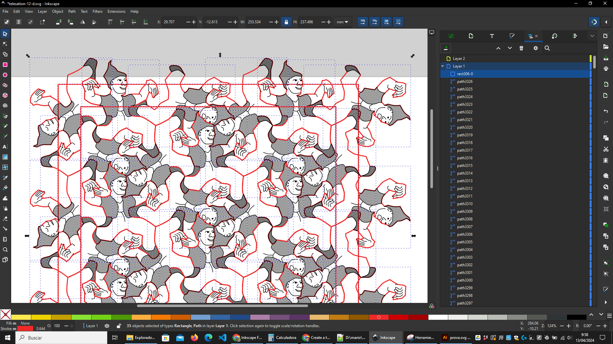Lower selection to bottom
Screen dimensions: 613x344
point(146,22)
